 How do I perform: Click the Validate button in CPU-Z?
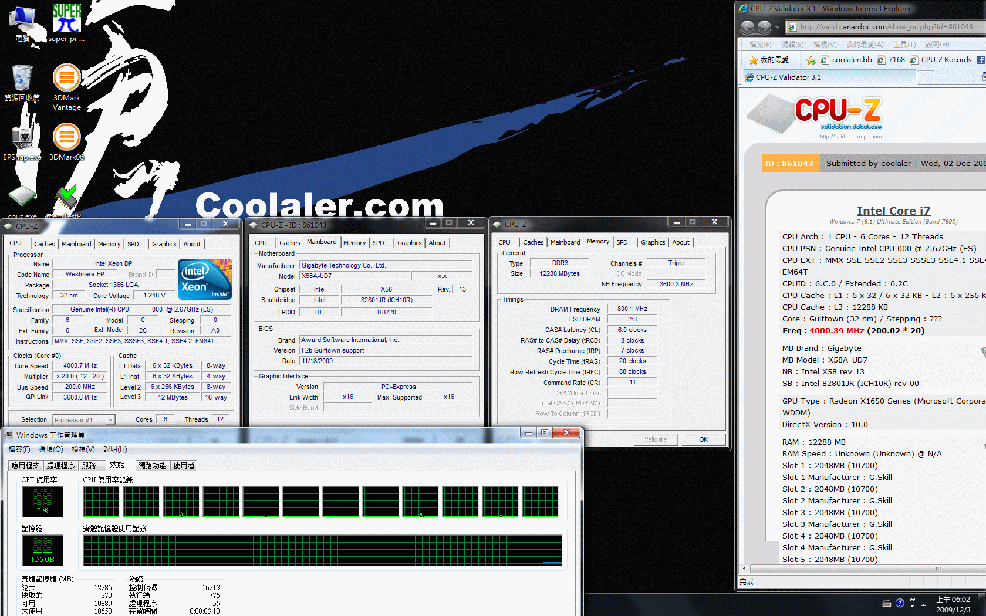click(656, 439)
